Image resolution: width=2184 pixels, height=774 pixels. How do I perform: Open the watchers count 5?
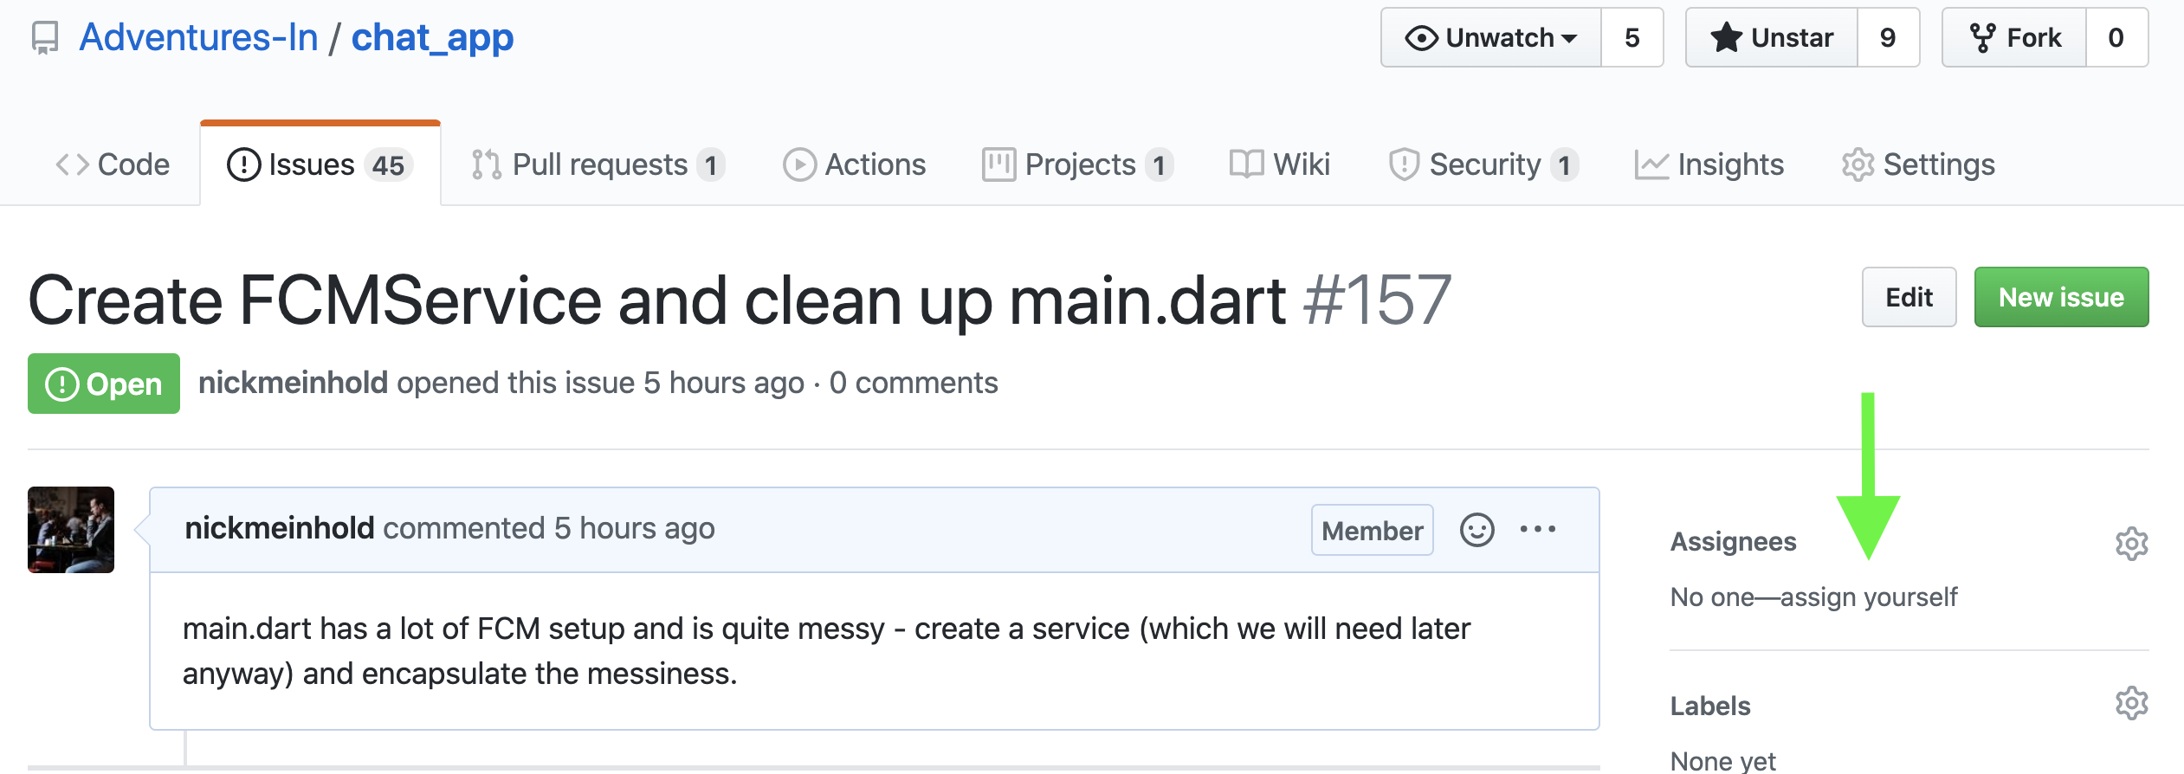1632,38
